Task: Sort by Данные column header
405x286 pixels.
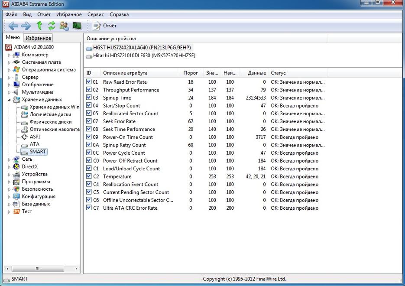Action: point(254,73)
